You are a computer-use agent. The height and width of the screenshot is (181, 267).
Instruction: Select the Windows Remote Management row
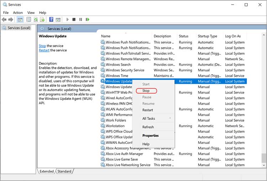(173, 59)
